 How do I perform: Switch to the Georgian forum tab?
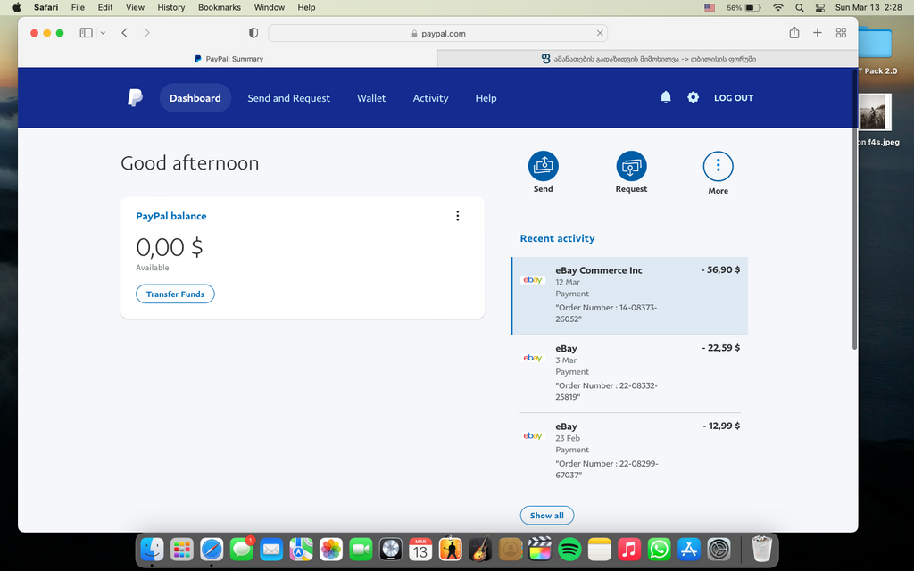pos(648,58)
